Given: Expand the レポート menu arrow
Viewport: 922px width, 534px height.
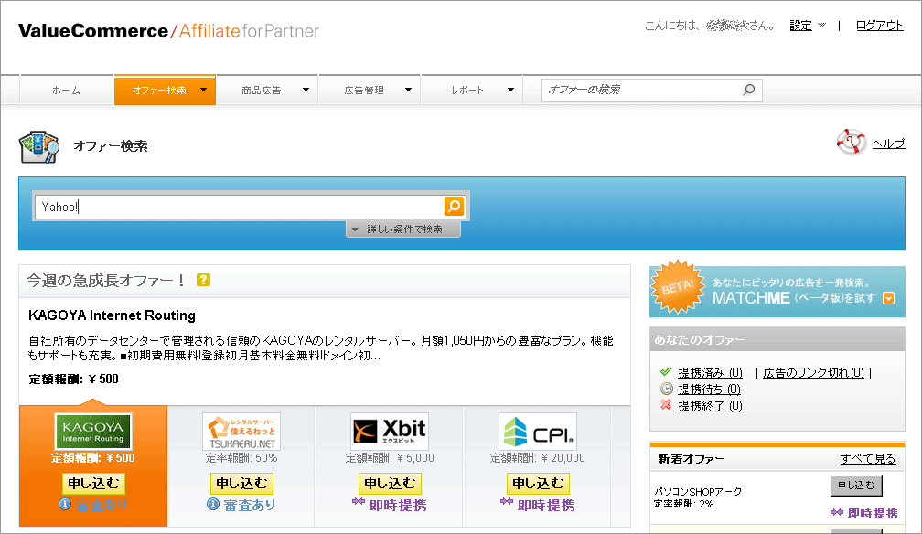Looking at the screenshot, I should coord(510,90).
